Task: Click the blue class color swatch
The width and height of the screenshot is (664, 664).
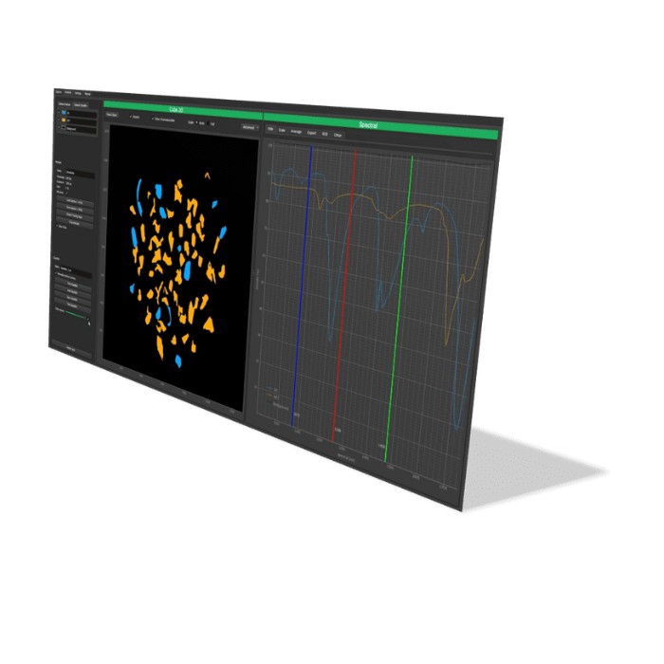Action: pyautogui.click(x=65, y=113)
